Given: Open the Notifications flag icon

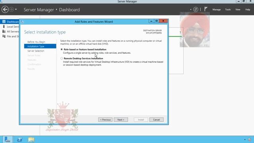Looking at the screenshot, I should pos(206,9).
